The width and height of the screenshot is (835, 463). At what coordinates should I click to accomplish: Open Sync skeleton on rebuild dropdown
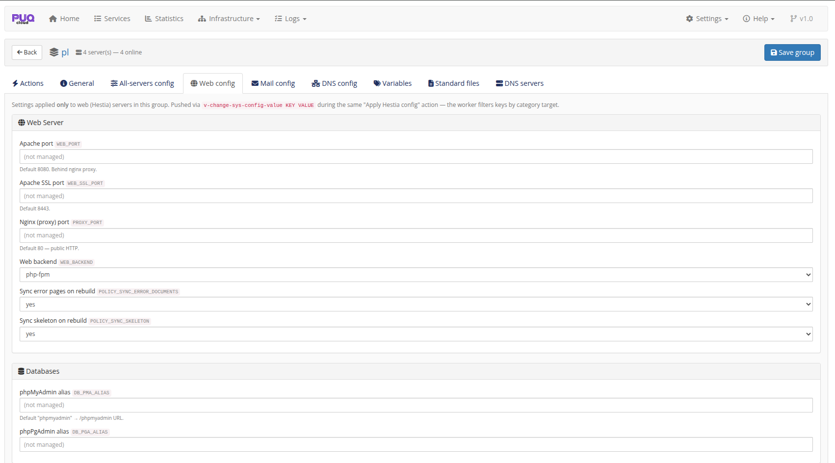pyautogui.click(x=416, y=334)
